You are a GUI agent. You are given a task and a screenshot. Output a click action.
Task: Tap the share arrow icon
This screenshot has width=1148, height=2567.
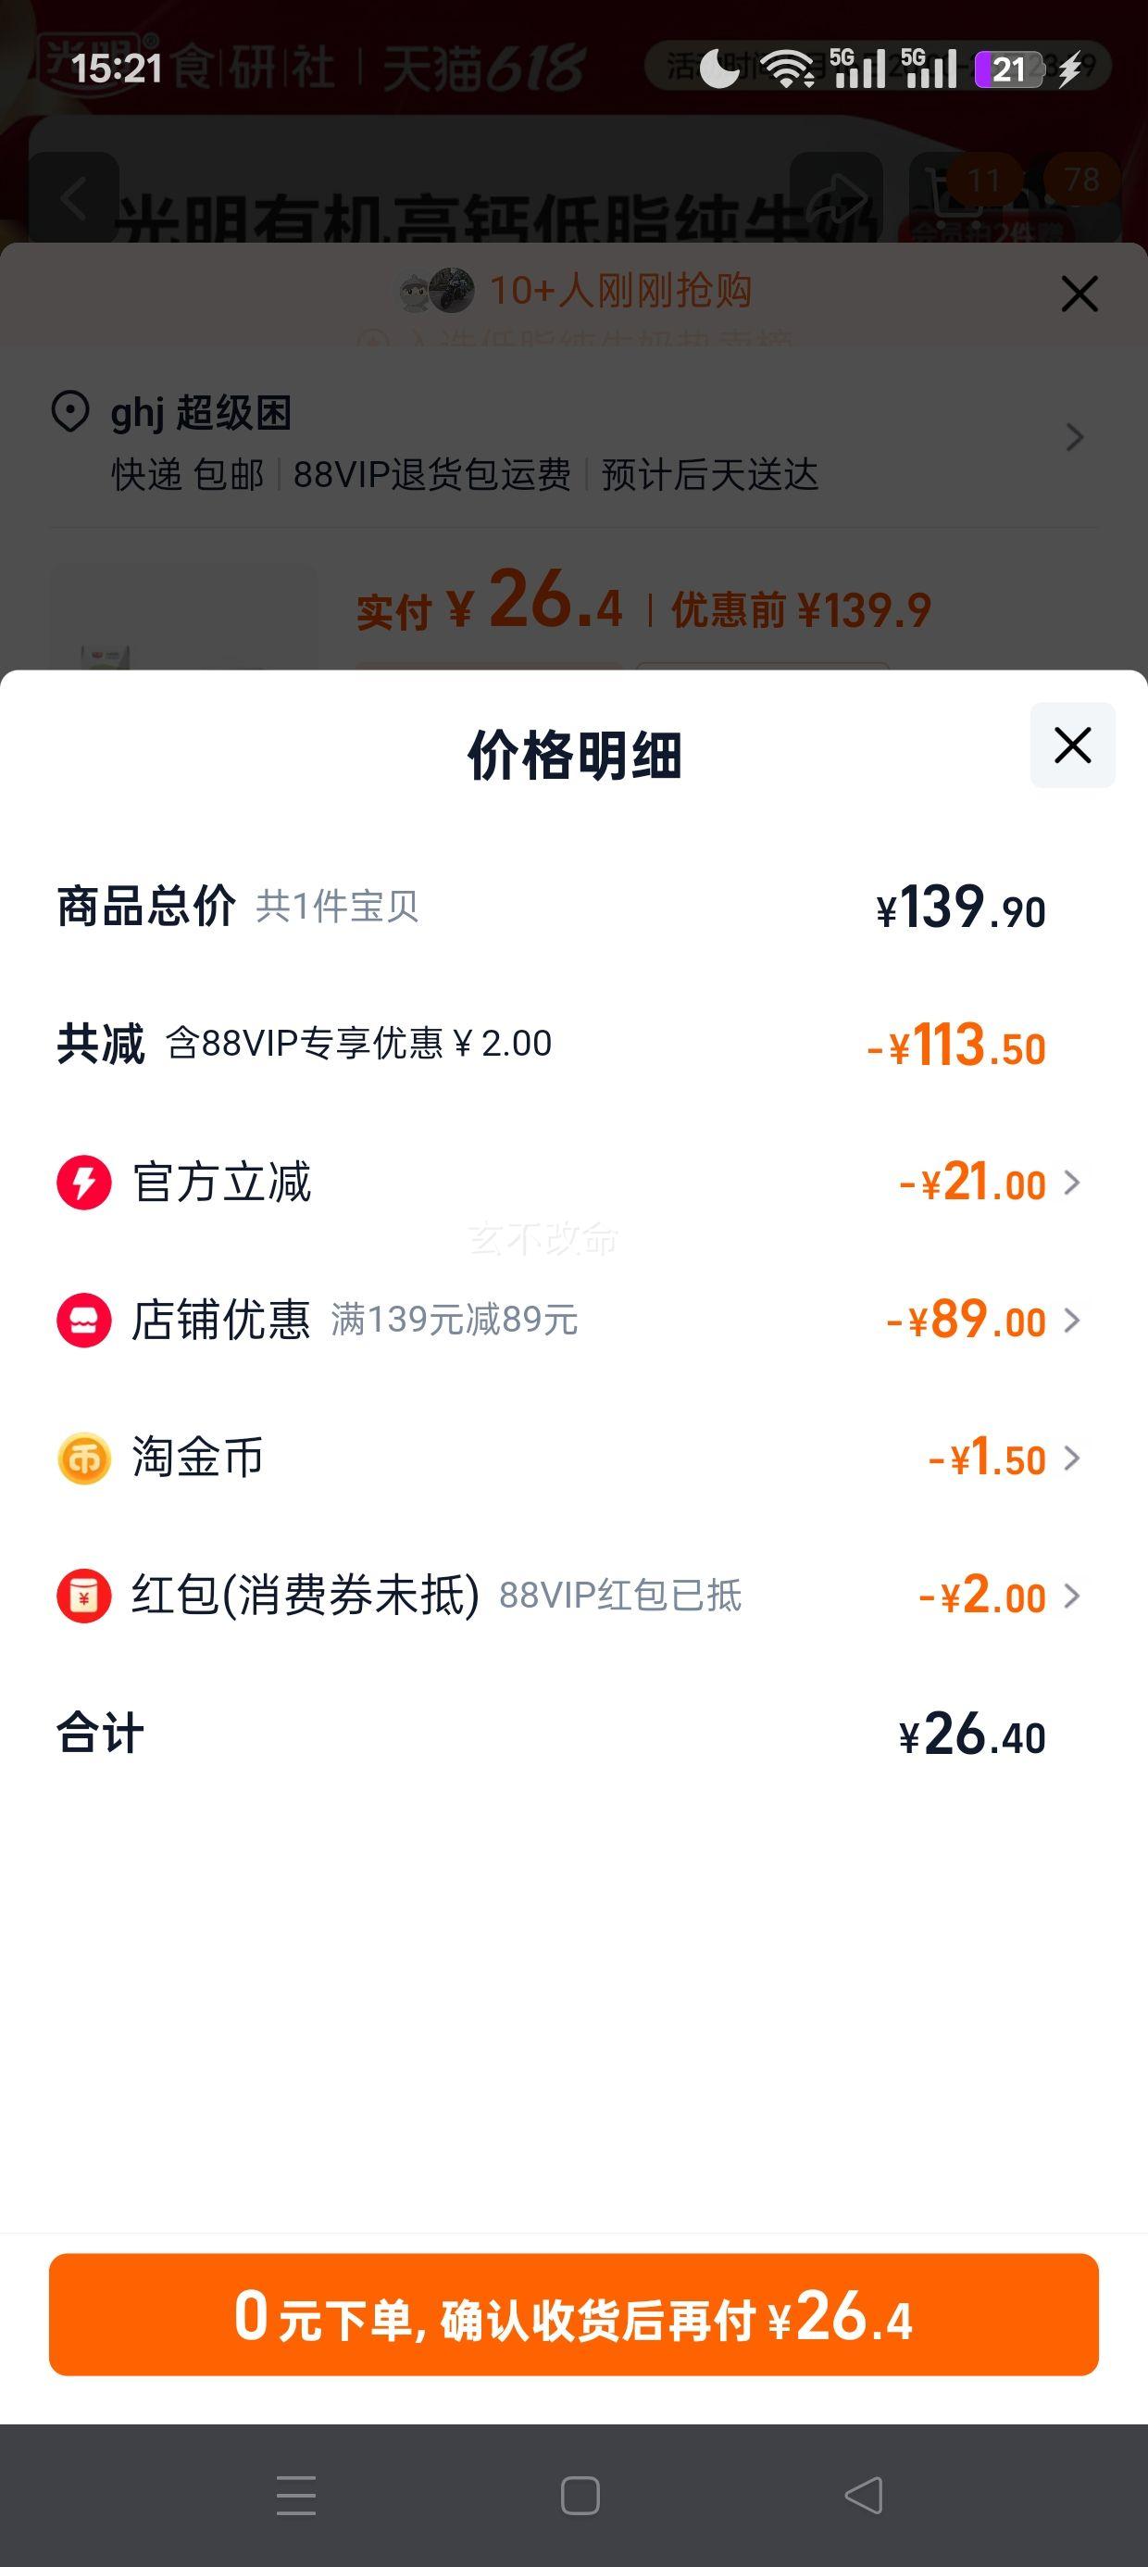point(836,199)
